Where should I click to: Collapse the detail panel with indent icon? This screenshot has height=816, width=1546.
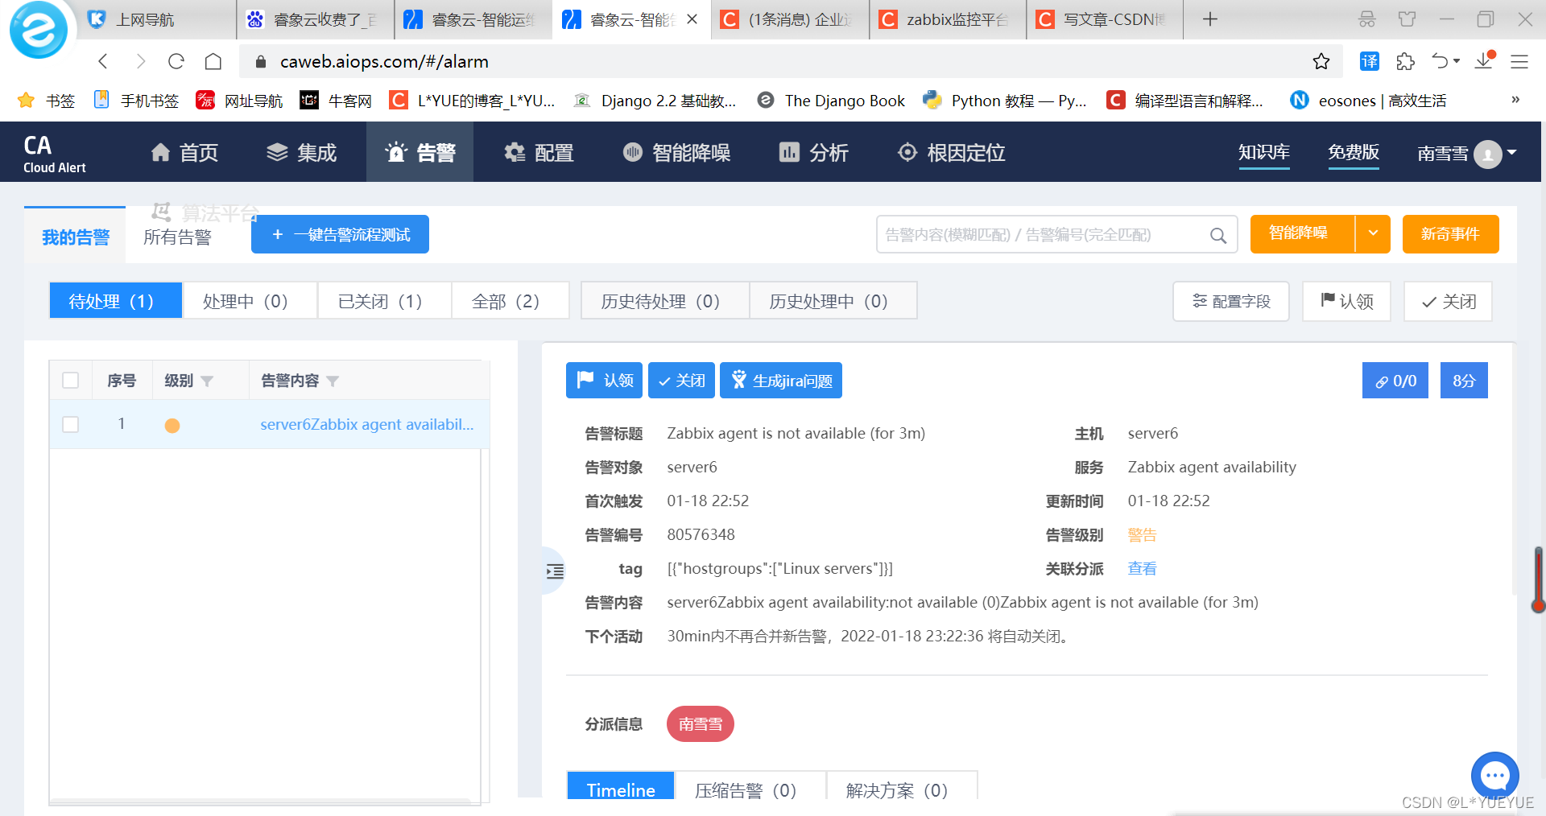[555, 571]
